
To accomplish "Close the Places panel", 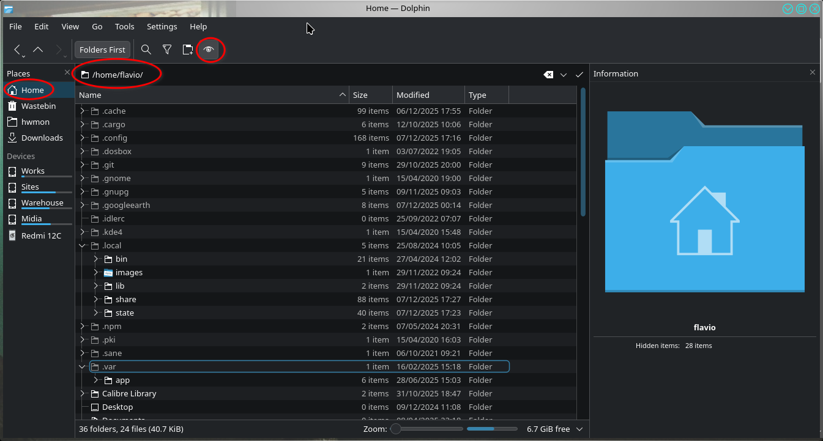I will click(x=67, y=73).
